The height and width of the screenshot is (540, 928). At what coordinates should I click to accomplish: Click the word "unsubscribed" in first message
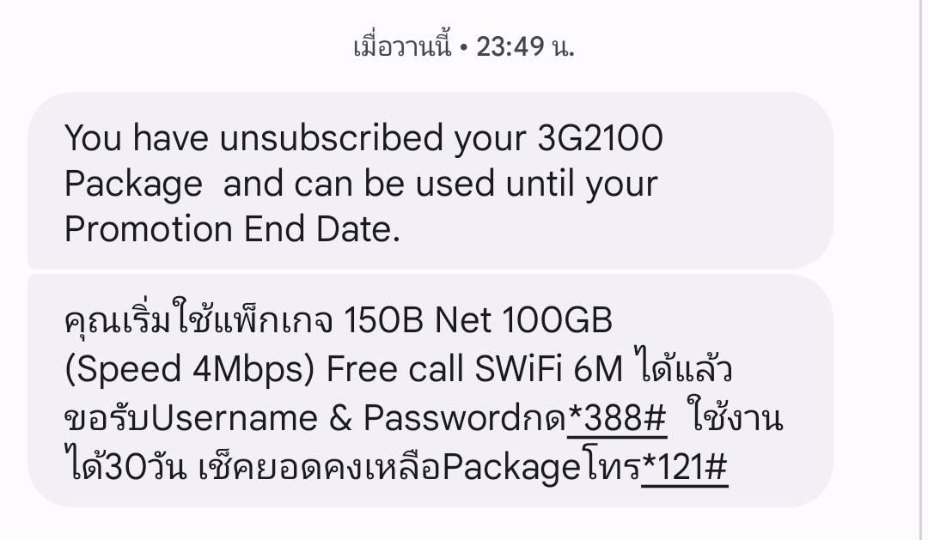coord(334,138)
